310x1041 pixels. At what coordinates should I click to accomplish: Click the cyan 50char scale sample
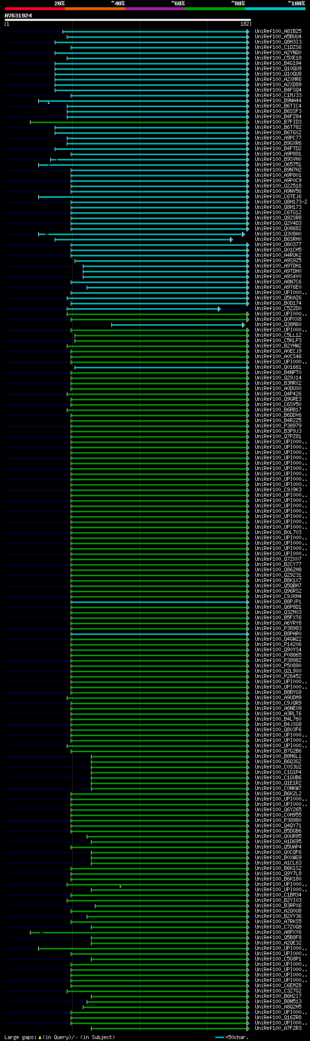tap(220, 1037)
